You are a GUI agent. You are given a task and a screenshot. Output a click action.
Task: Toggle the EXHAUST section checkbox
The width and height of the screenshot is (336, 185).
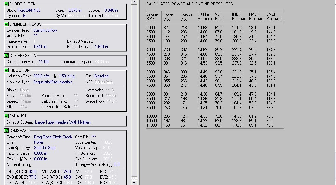pyautogui.click(x=6, y=116)
